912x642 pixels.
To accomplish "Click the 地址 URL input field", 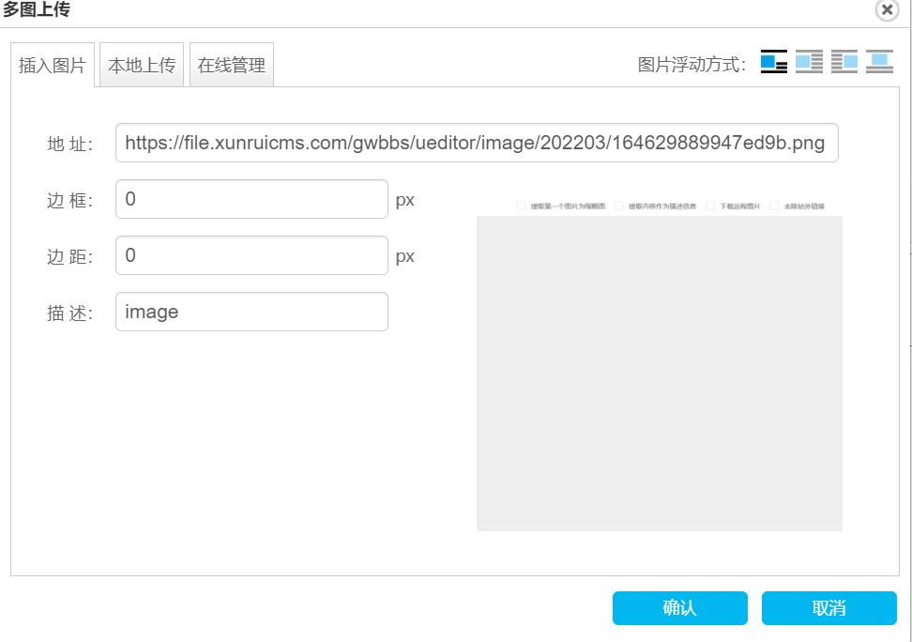I will point(477,143).
